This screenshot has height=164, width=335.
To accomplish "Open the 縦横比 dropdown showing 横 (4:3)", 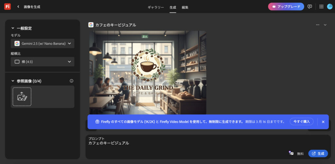I will (43, 62).
